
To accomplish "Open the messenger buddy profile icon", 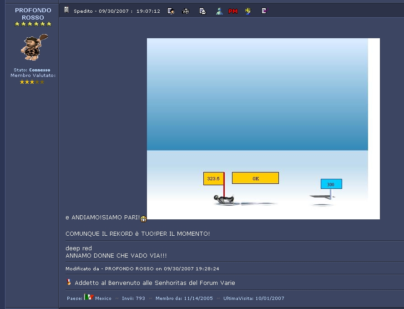I will [x=219, y=11].
